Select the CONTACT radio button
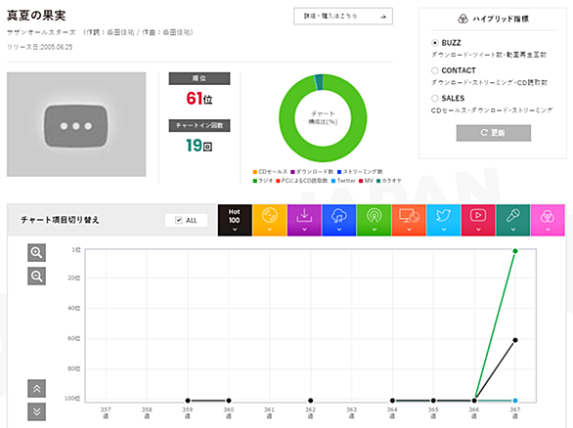The height and width of the screenshot is (428, 573). pos(434,70)
